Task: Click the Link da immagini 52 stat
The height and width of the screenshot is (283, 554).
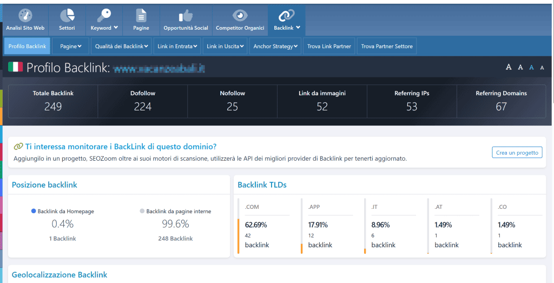Action: [x=322, y=101]
